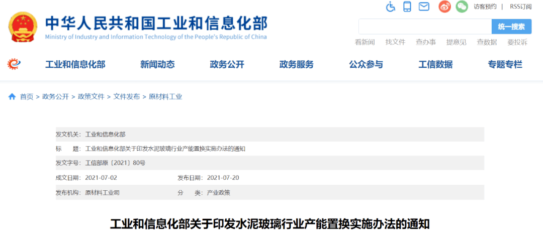Click the 标题 row document title text
This screenshot has height=248, width=543.
point(165,149)
